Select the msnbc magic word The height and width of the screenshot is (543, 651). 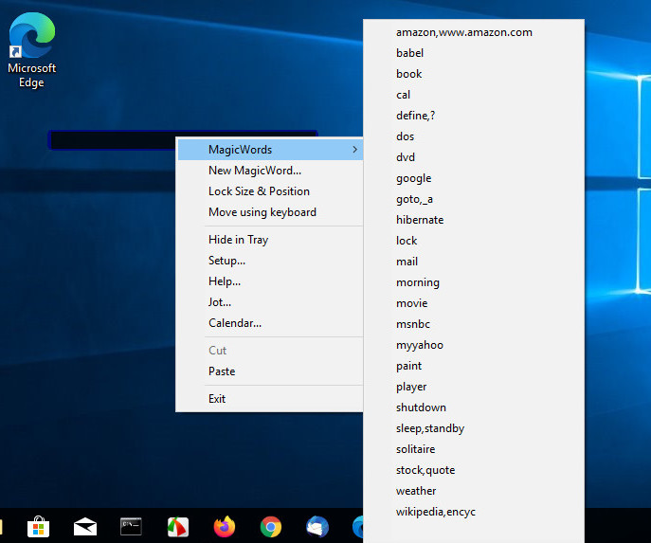coord(474,324)
